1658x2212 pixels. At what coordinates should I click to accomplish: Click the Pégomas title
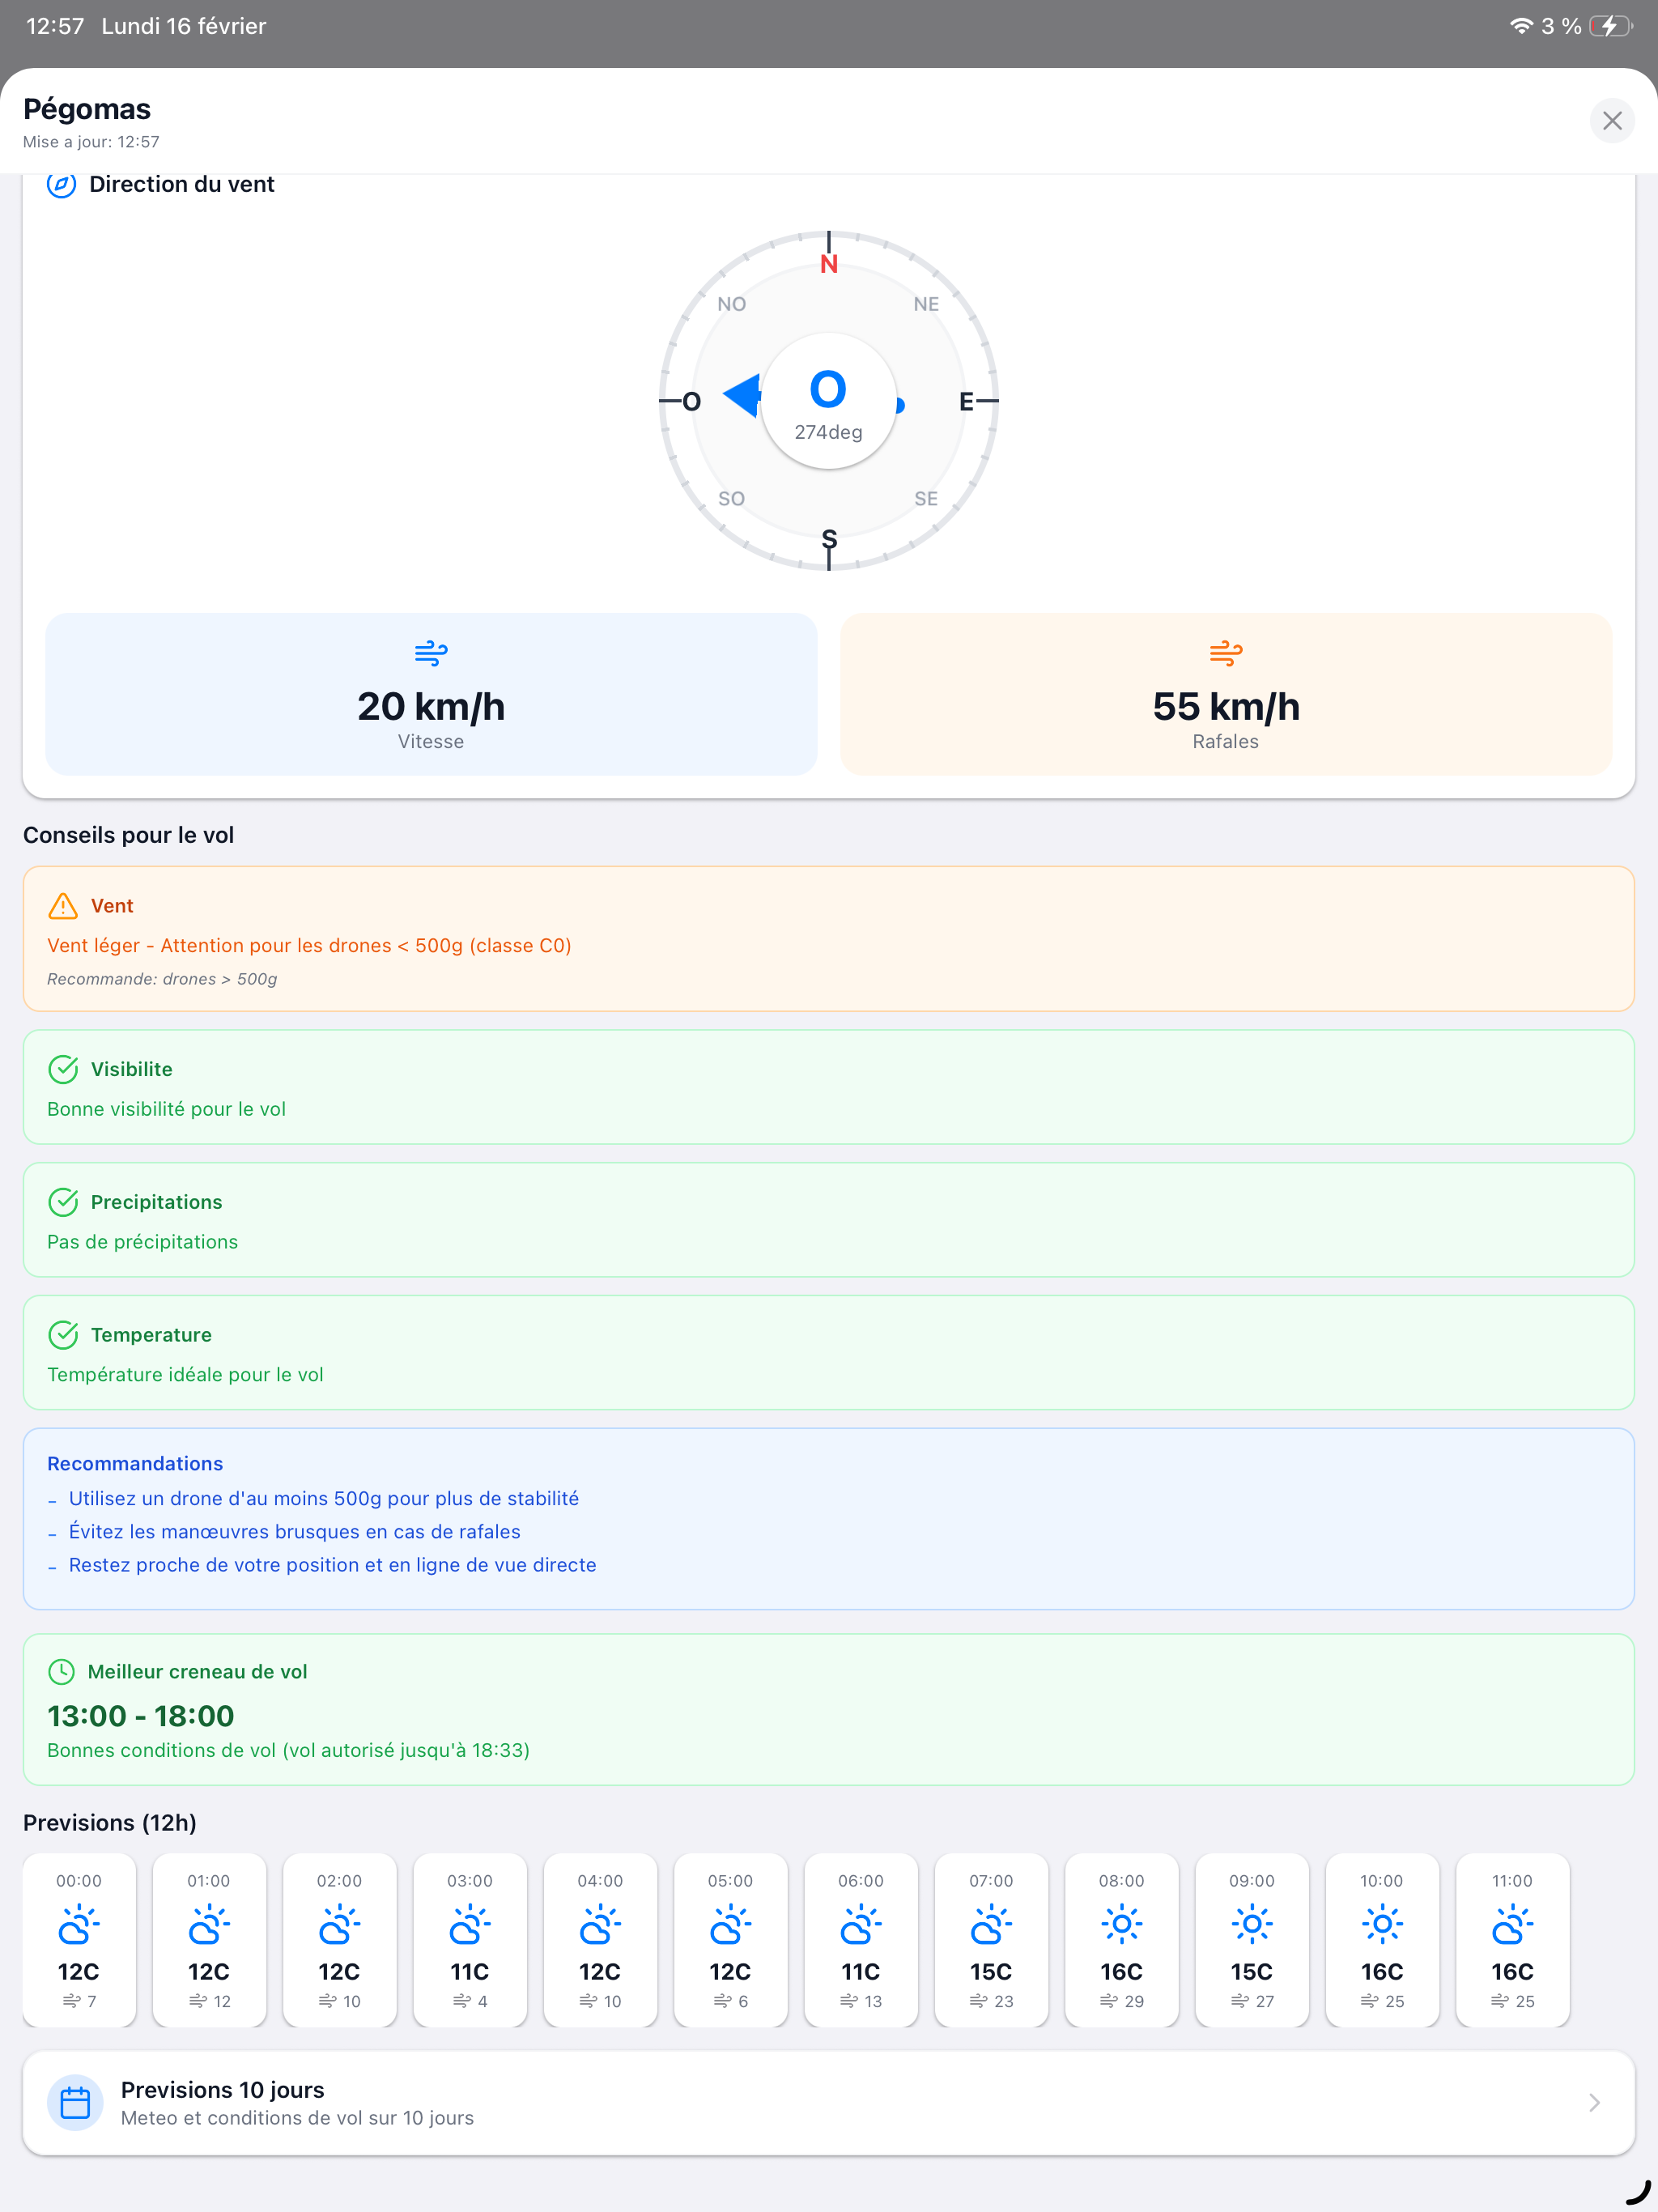coord(87,109)
